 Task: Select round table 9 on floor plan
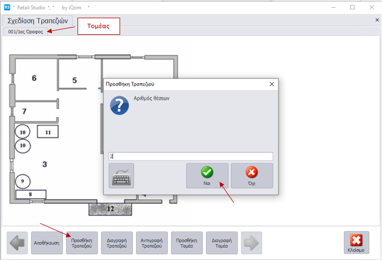tap(23, 181)
